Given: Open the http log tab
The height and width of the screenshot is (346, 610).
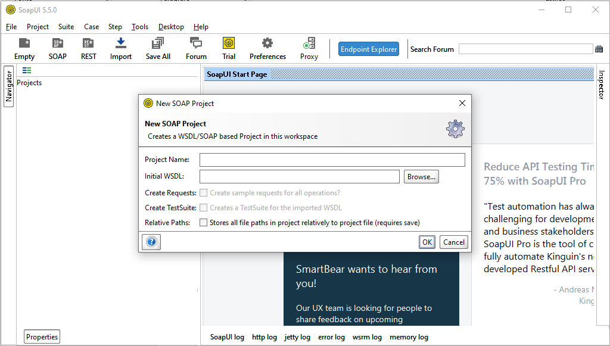Looking at the screenshot, I should [264, 337].
